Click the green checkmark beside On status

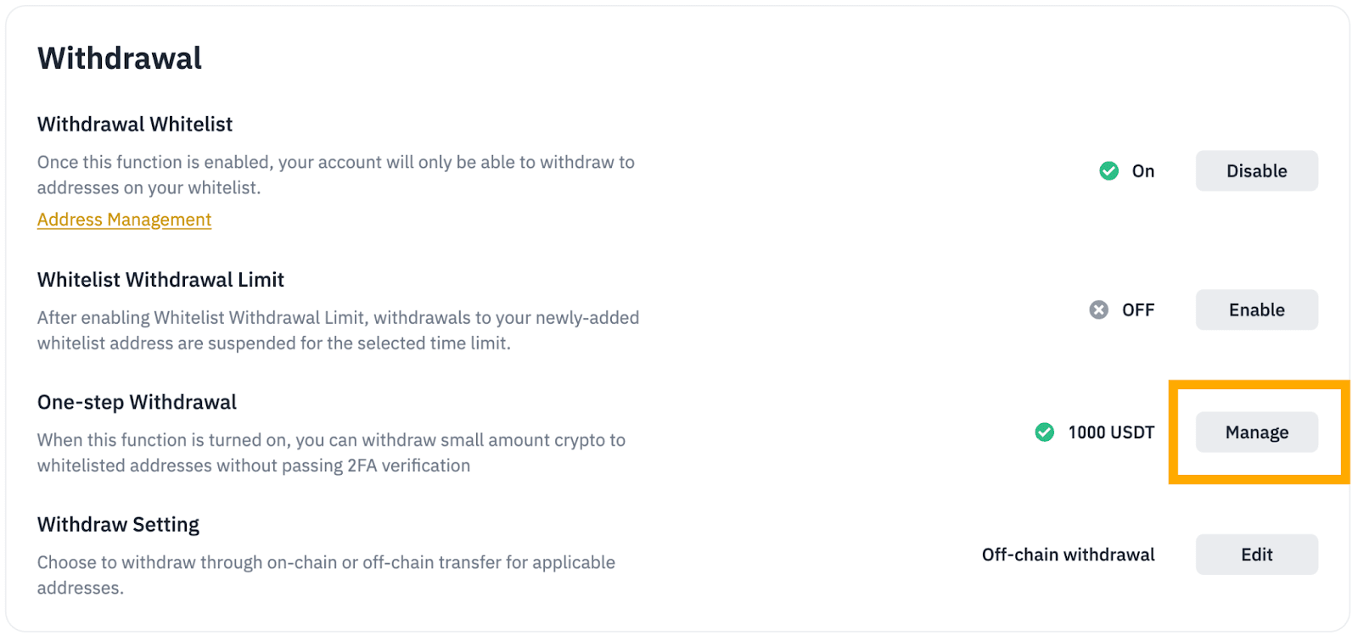pyautogui.click(x=1108, y=171)
